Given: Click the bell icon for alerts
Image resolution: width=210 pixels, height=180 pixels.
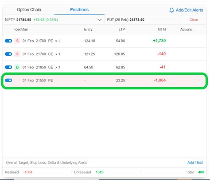Looking at the screenshot, I should click(171, 10).
